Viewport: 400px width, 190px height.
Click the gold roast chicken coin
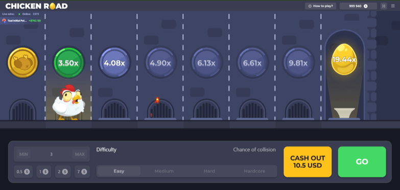pyautogui.click(x=22, y=62)
